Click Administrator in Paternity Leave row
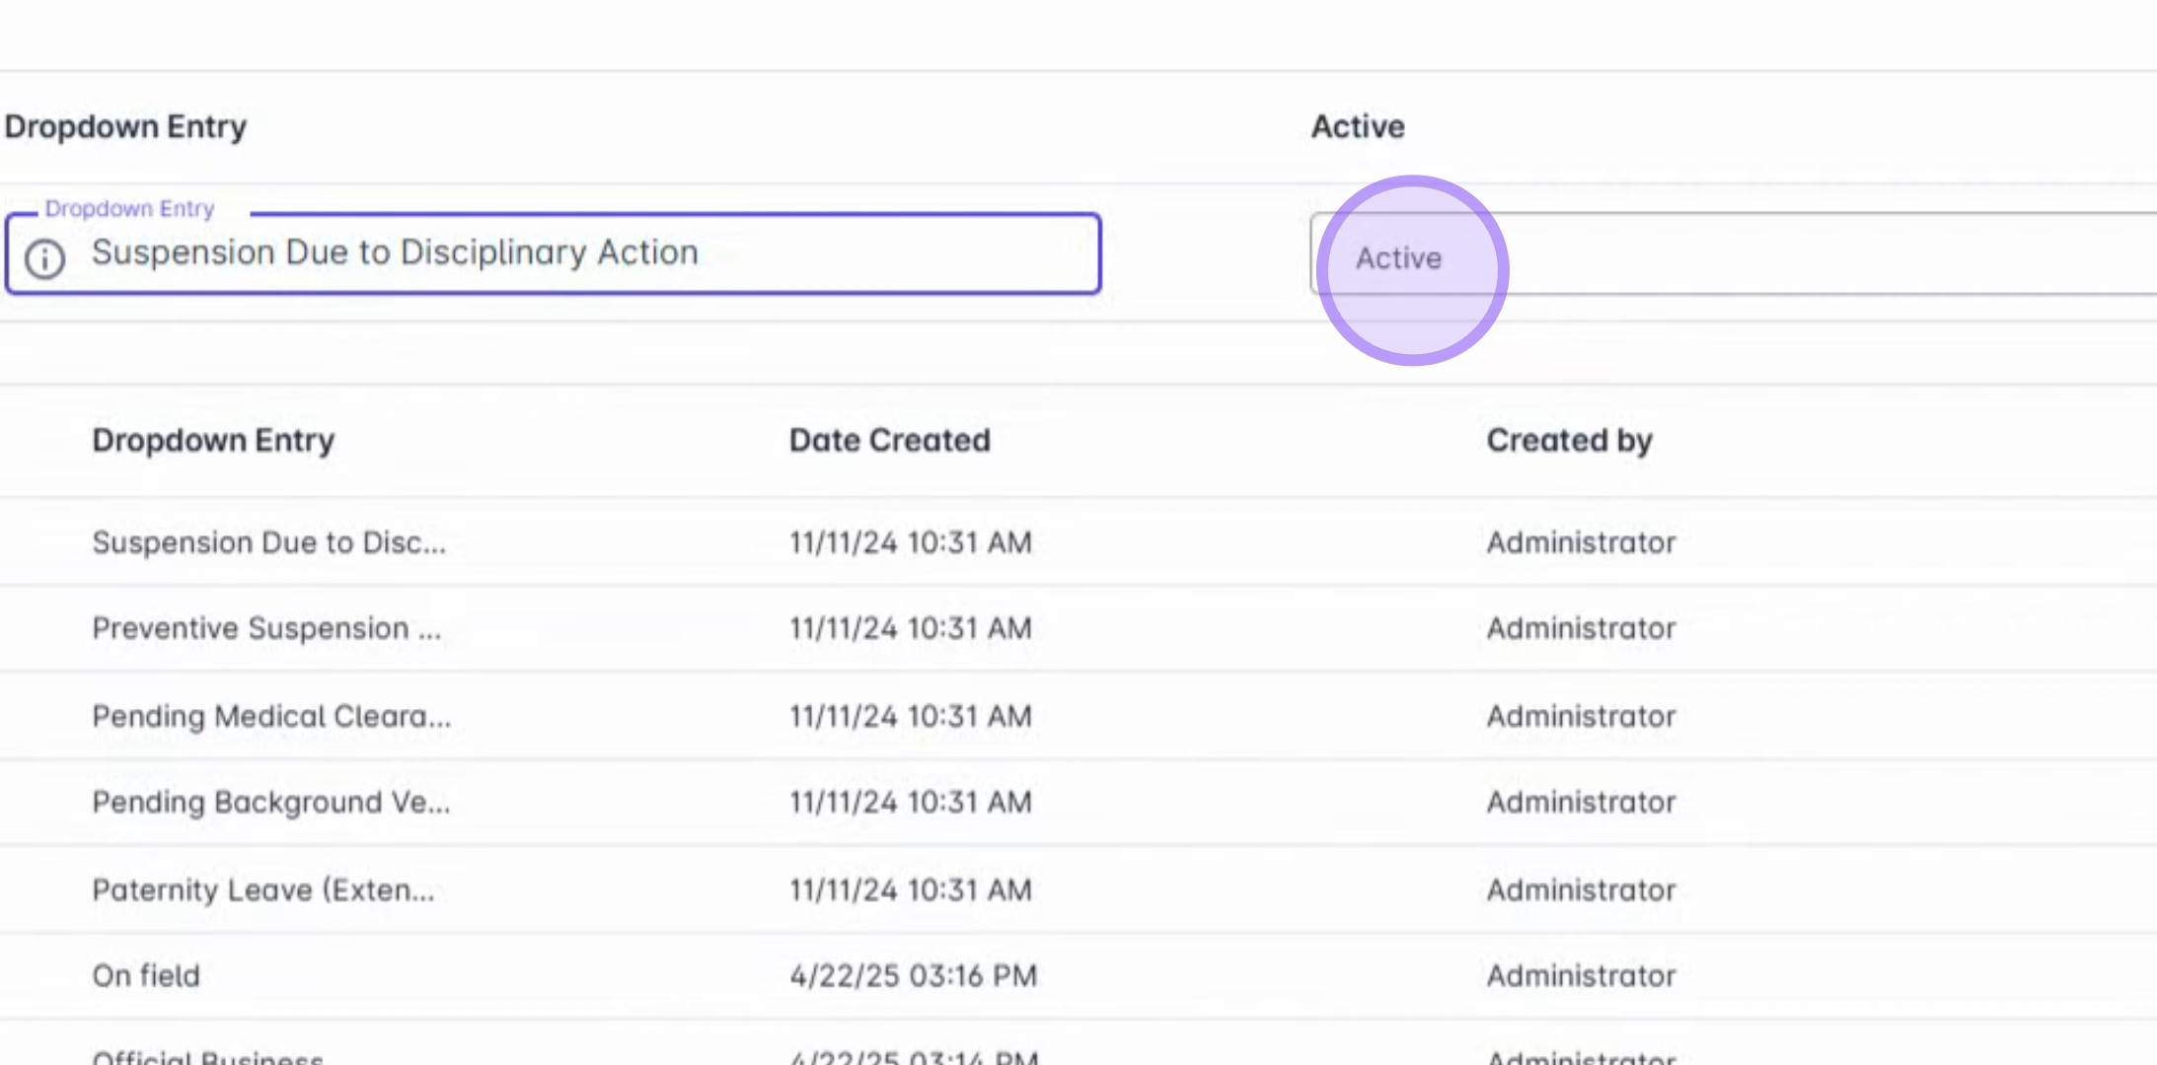2157x1065 pixels. [1581, 889]
